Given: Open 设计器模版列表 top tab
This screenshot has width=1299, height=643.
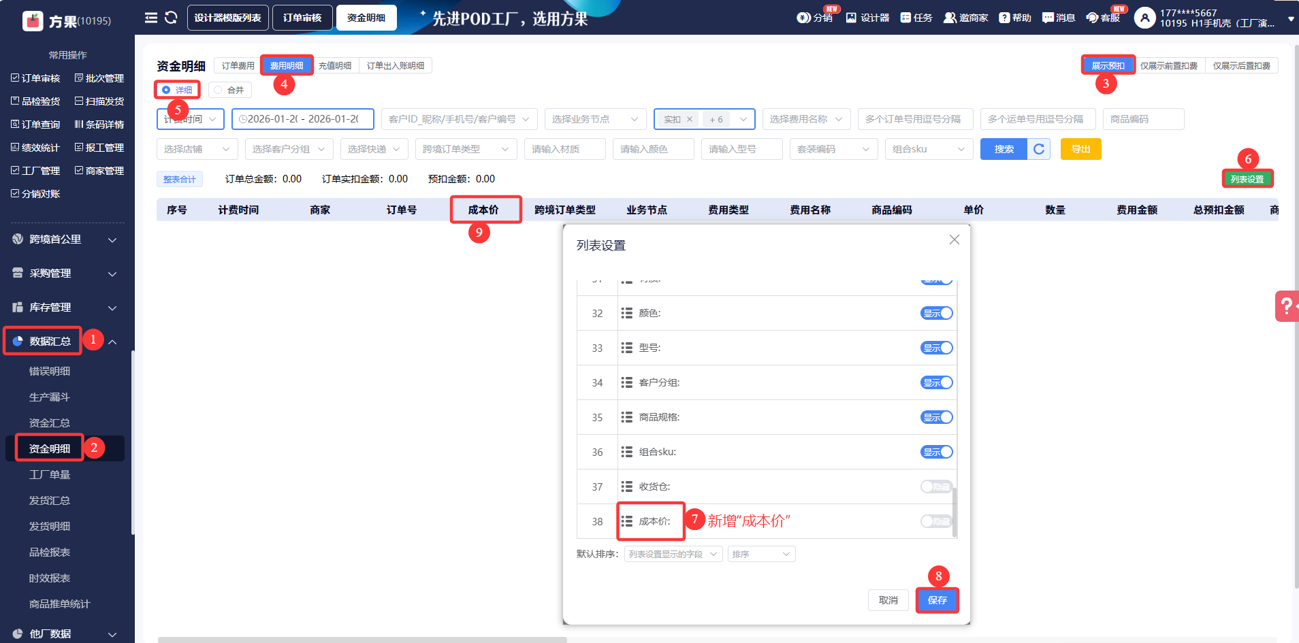Looking at the screenshot, I should [228, 18].
